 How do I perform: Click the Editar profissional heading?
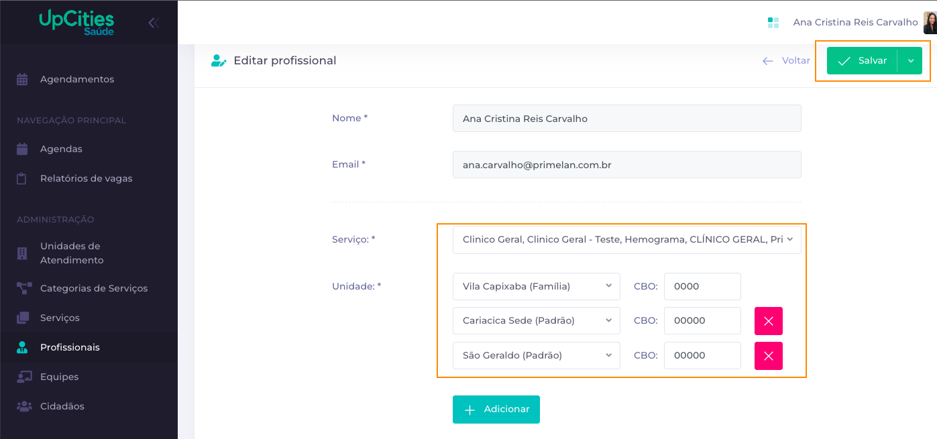285,60
